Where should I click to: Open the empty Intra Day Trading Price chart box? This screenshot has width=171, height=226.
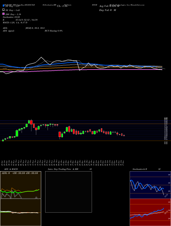click(68, 192)
